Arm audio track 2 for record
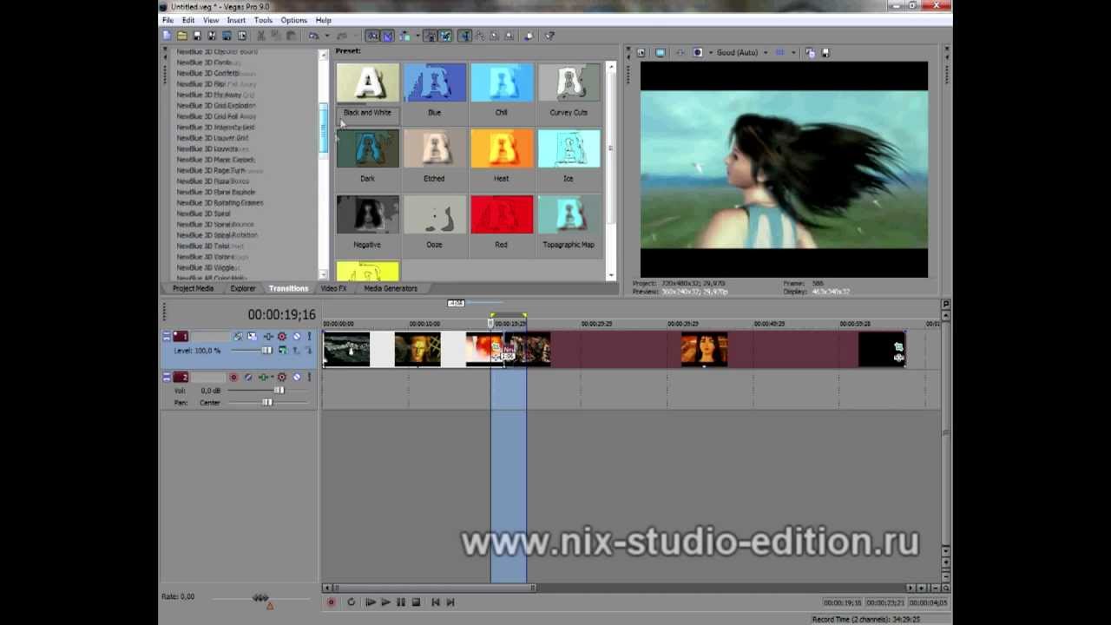The height and width of the screenshot is (625, 1111). pyautogui.click(x=233, y=377)
